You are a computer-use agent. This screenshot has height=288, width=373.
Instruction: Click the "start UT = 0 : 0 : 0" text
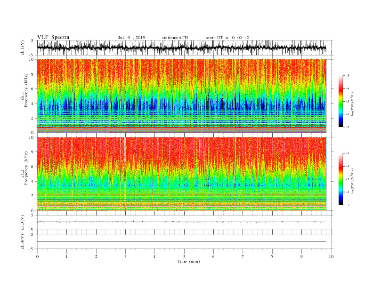227,38
